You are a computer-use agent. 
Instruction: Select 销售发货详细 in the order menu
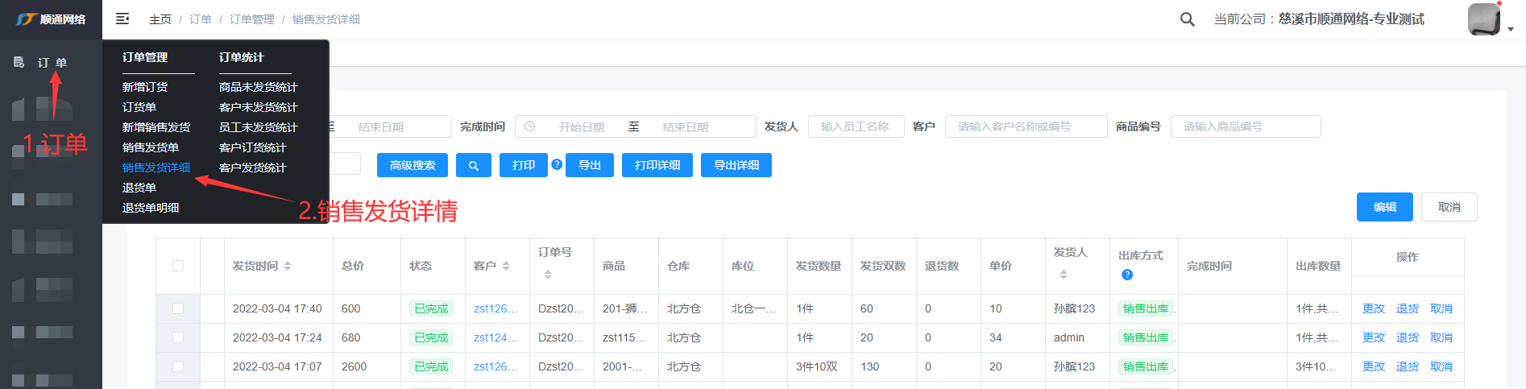click(156, 168)
